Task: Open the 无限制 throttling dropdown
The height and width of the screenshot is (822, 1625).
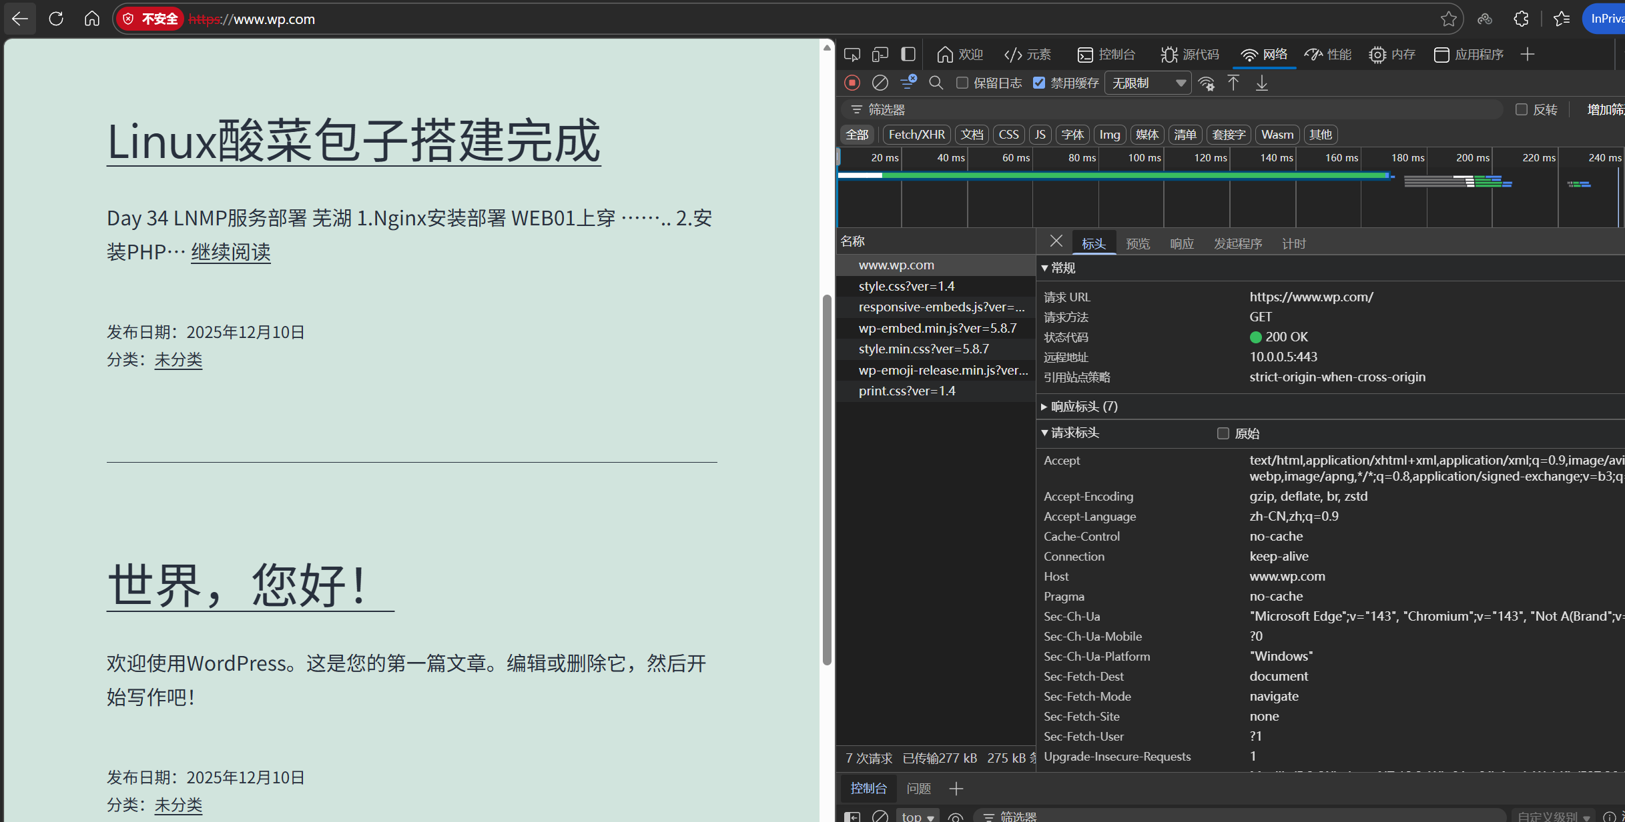Action: click(1148, 83)
